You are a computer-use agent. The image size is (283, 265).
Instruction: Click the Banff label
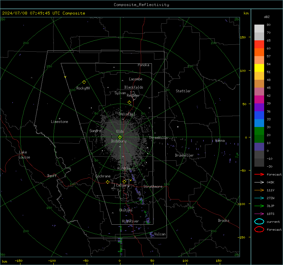click(x=52, y=176)
